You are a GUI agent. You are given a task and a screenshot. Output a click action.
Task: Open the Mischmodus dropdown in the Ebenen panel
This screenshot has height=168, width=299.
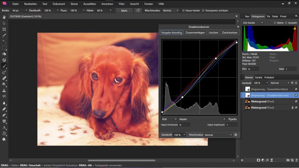(279, 83)
